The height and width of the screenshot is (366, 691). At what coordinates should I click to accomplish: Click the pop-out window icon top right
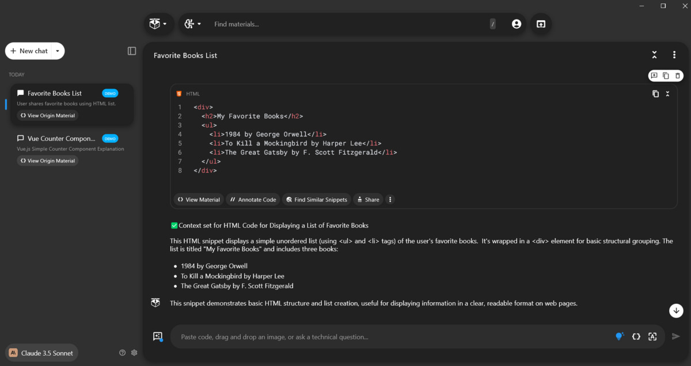pos(541,24)
